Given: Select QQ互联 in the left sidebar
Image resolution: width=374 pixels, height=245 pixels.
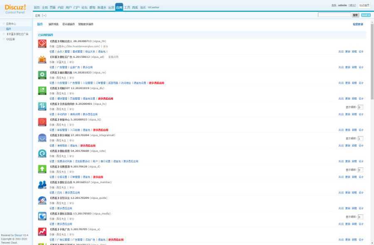Looking at the screenshot, I should [10, 39].
